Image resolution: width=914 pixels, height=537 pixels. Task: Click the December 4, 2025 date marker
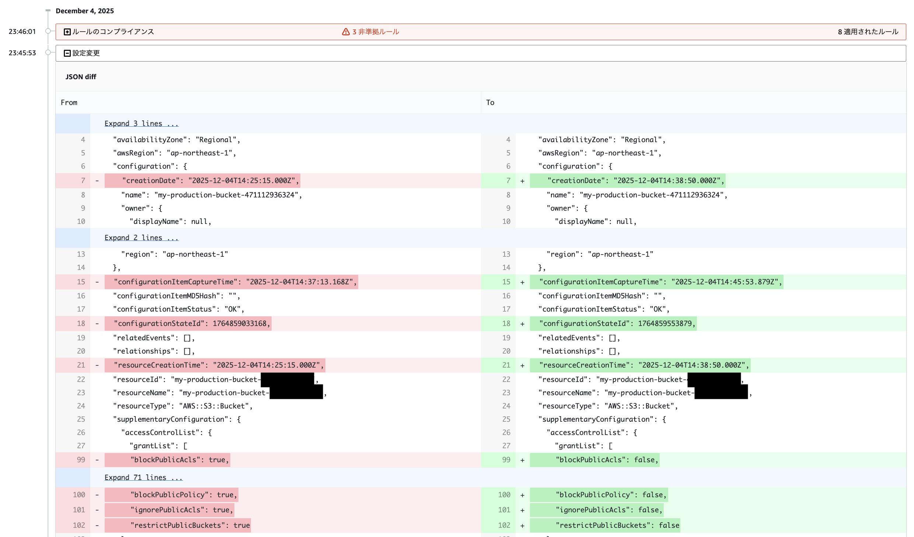[x=84, y=11]
